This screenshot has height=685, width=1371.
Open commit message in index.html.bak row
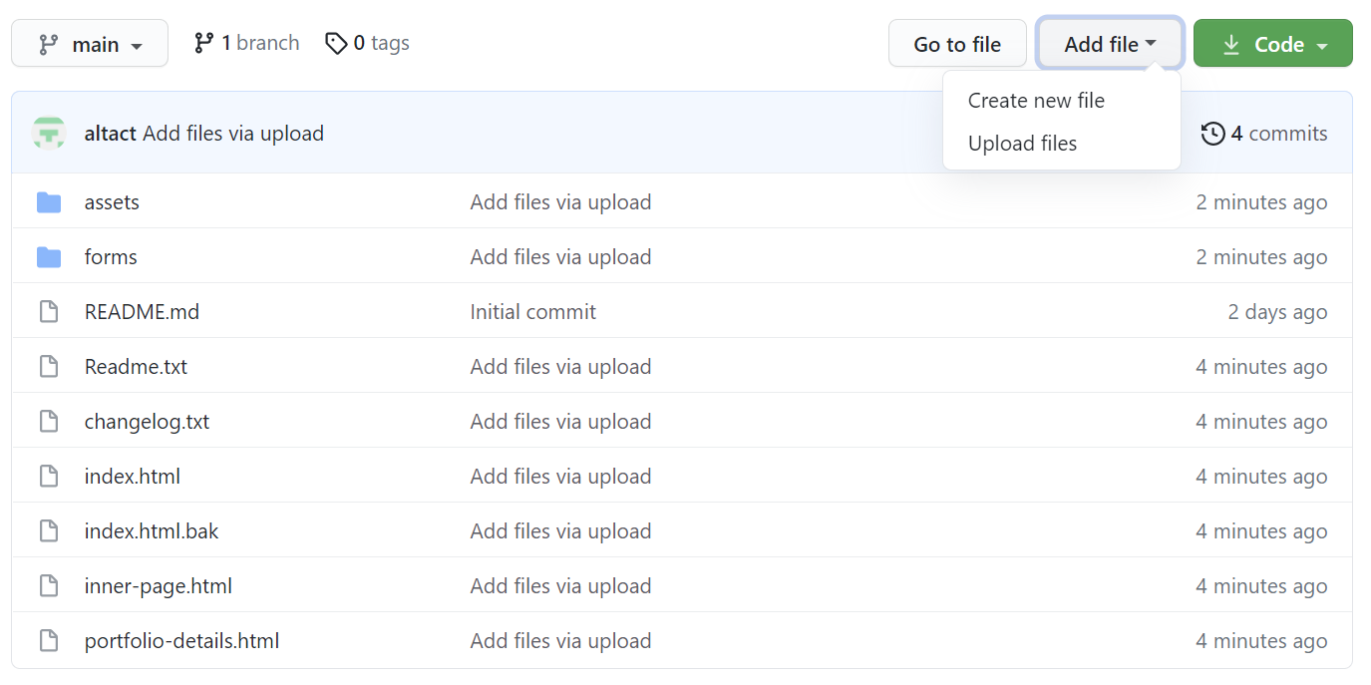click(560, 530)
